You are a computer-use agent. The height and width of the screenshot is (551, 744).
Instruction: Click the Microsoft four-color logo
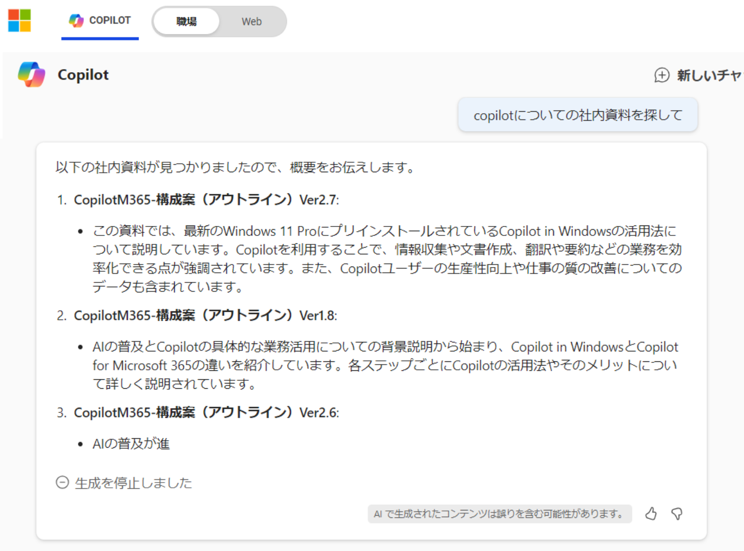click(19, 21)
